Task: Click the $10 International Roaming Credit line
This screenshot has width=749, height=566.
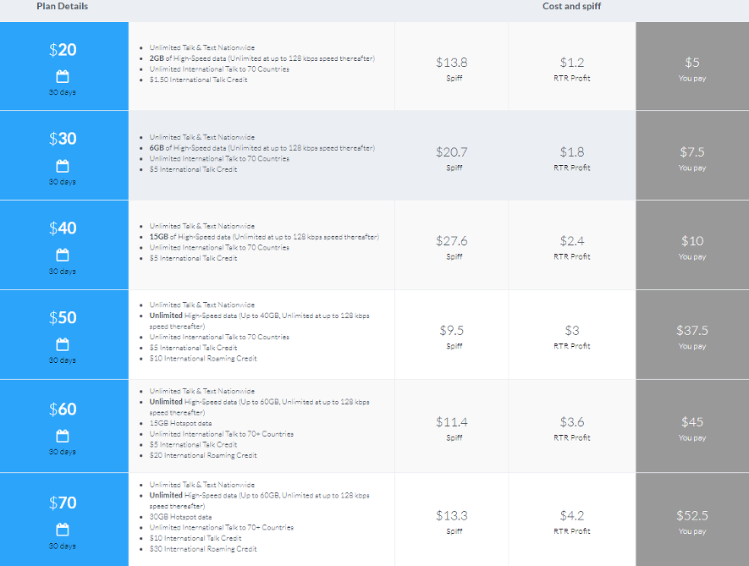Action: pyautogui.click(x=203, y=358)
